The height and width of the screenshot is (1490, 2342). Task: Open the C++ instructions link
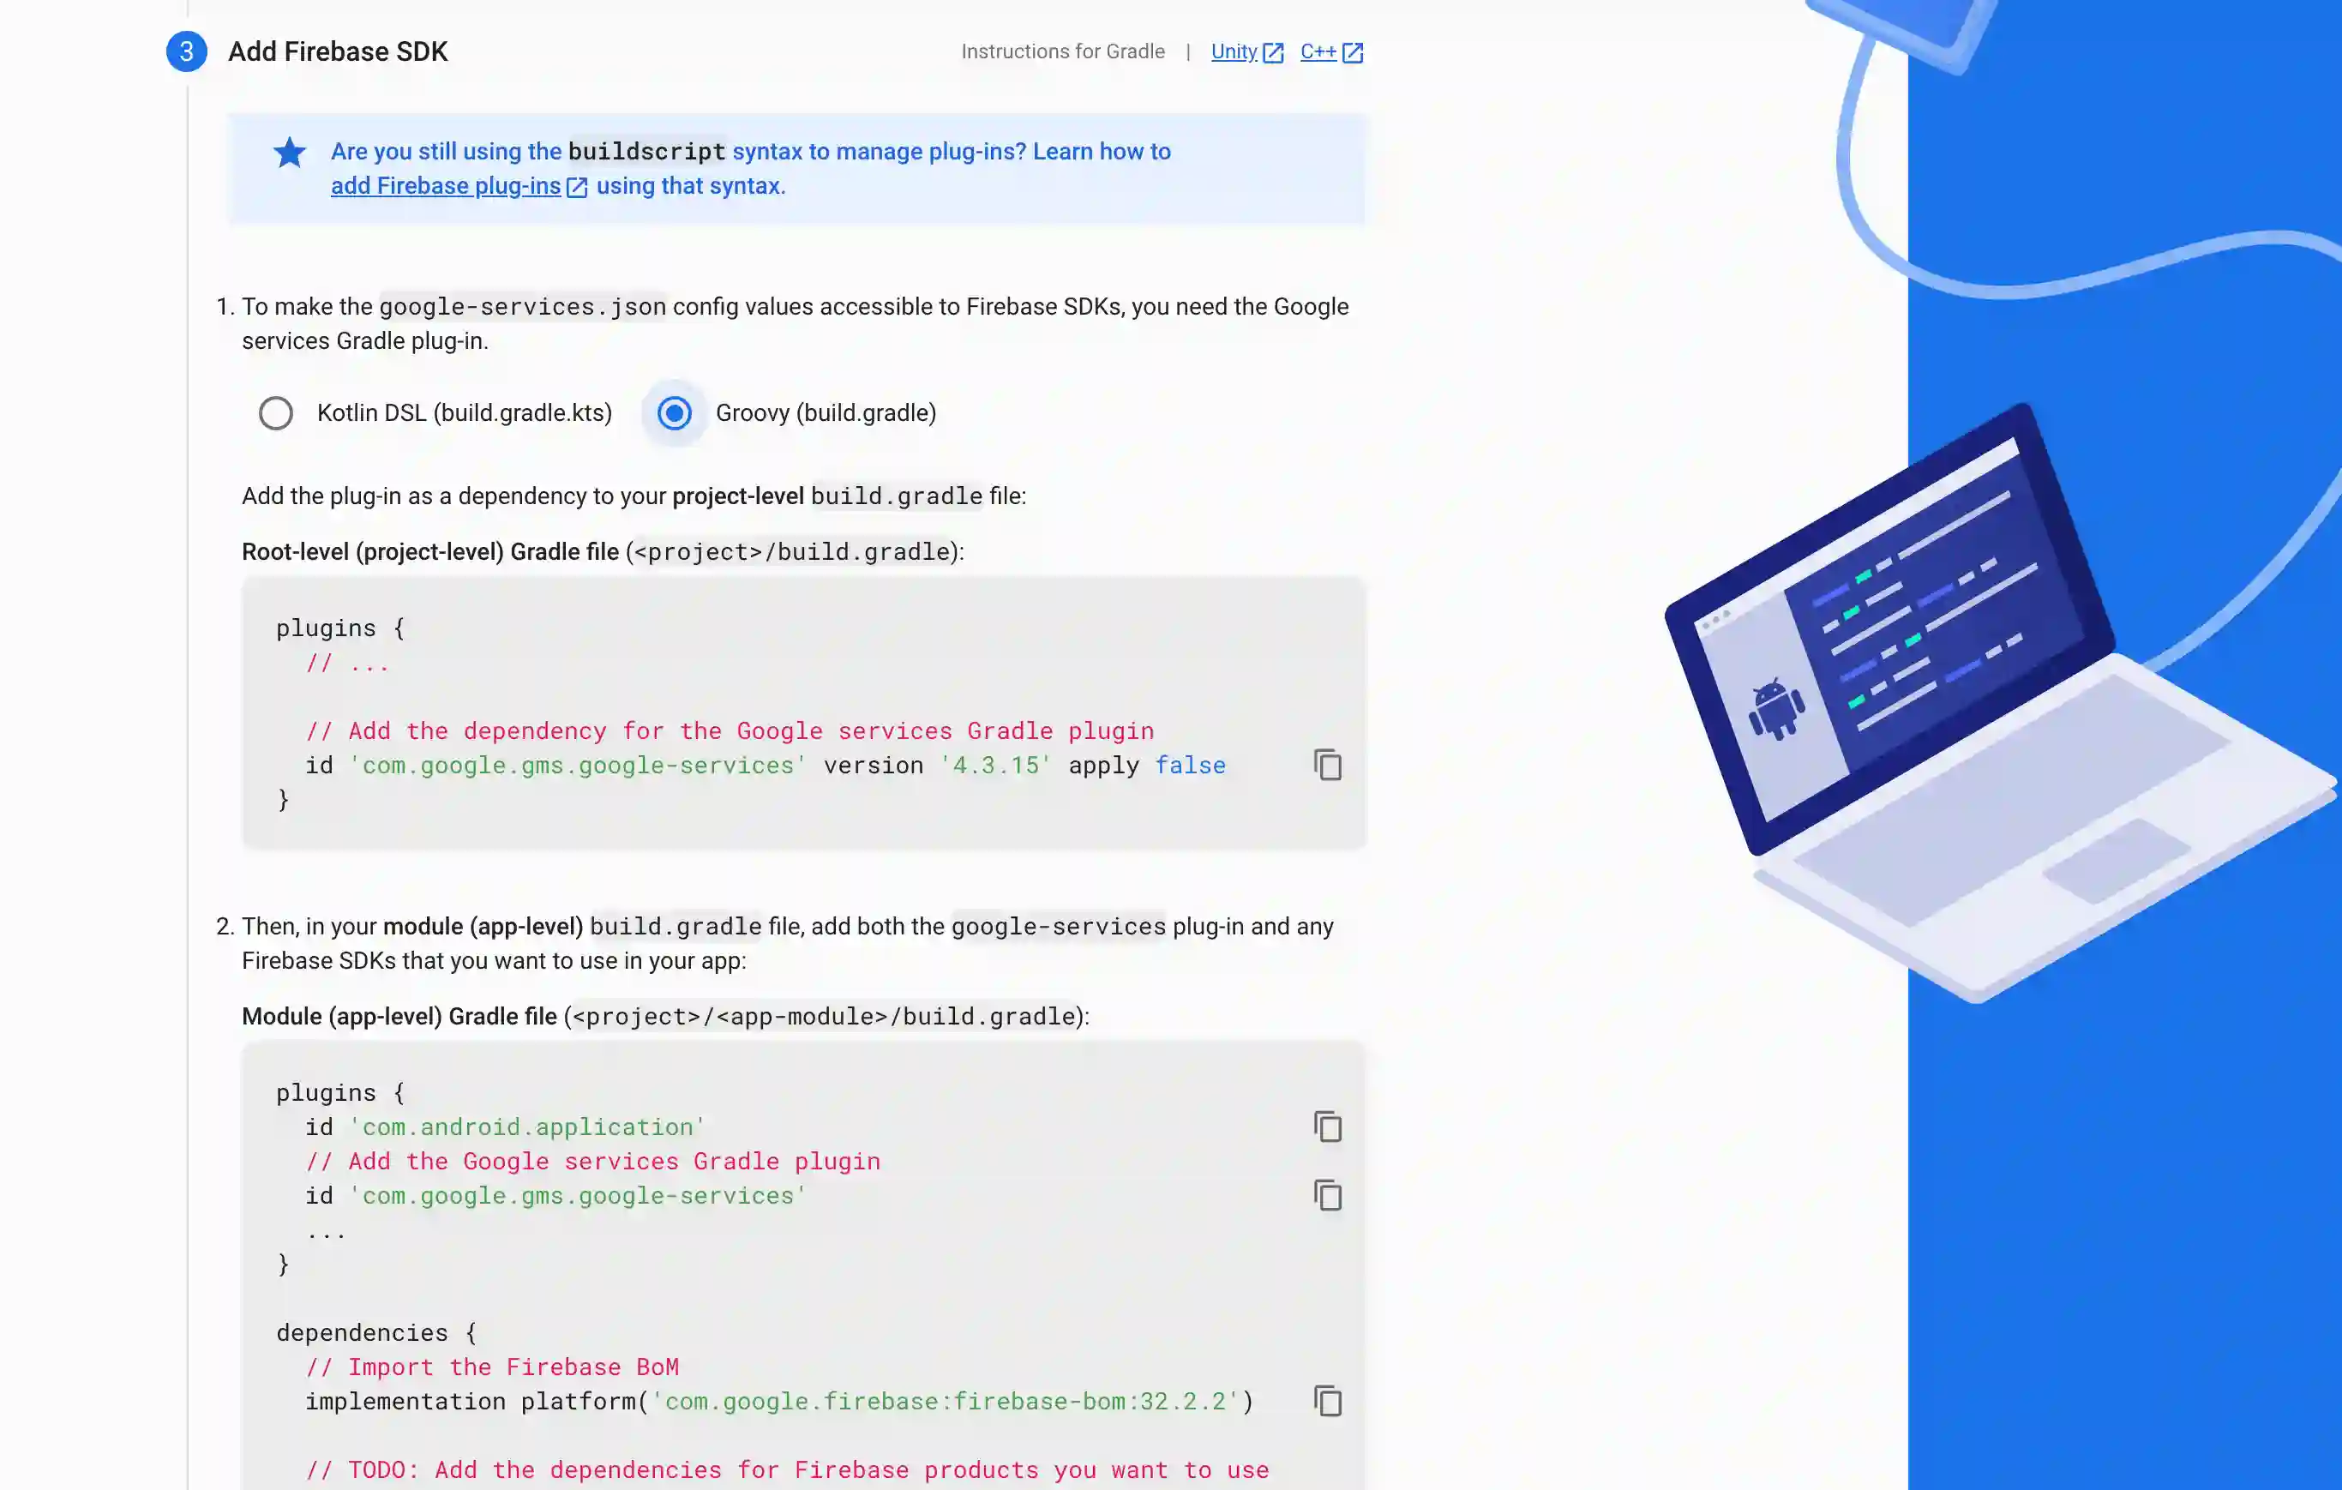click(1318, 51)
